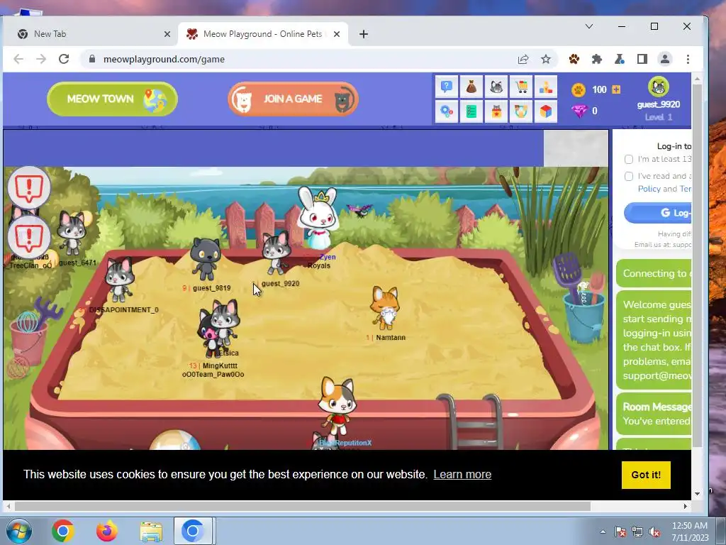Viewport: 726px width, 545px height.
Task: Open the gears settings icon
Action: pos(447,111)
